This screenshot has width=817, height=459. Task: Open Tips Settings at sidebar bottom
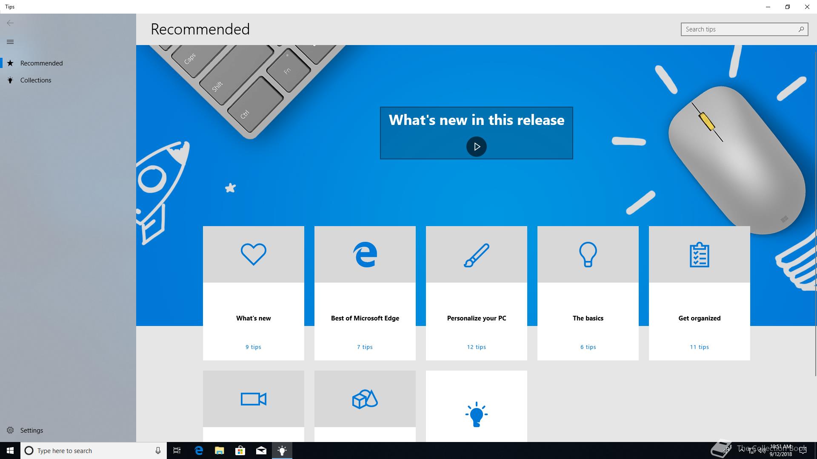coord(68,430)
